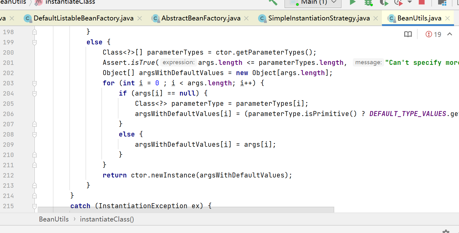Click the C class icon on BeanUtils.java tab
The width and height of the screenshot is (459, 233).
[392, 19]
